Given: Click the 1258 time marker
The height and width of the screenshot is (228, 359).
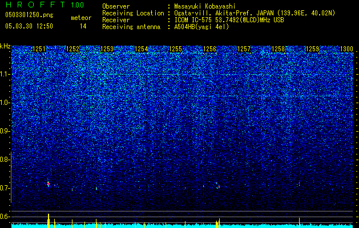Looking at the screenshot, I should coord(278,49).
